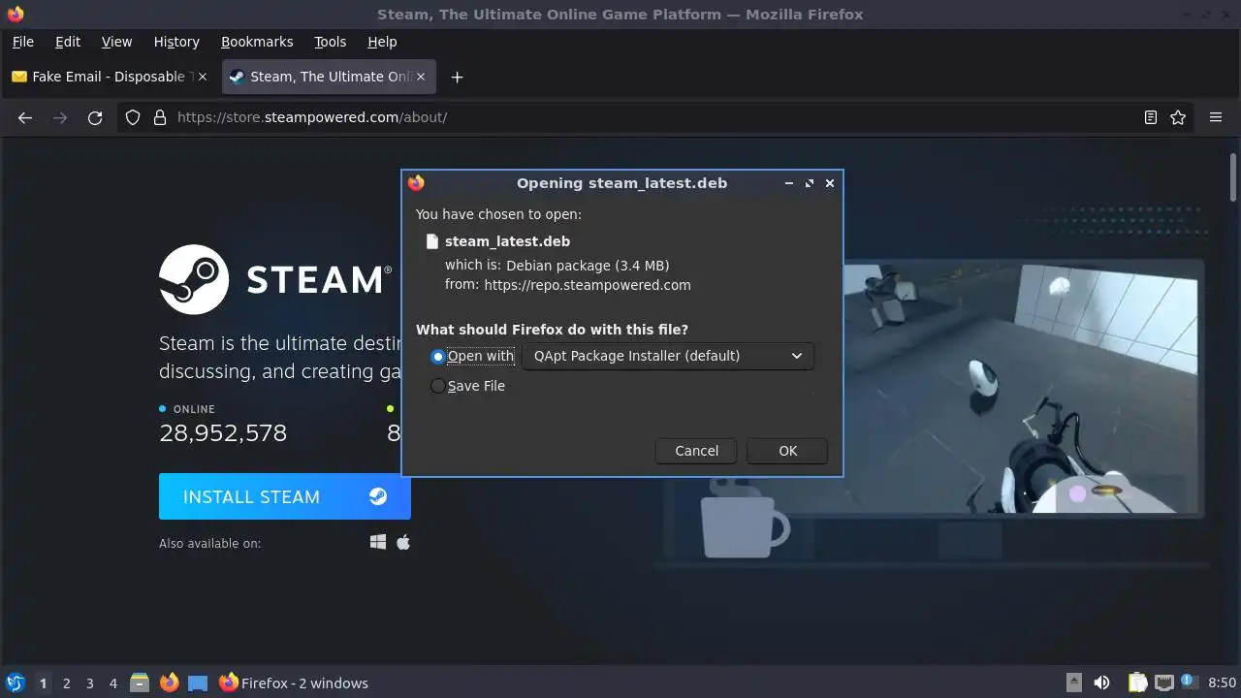Bookmark this page with star icon
This screenshot has height=698, width=1241.
coord(1178,117)
